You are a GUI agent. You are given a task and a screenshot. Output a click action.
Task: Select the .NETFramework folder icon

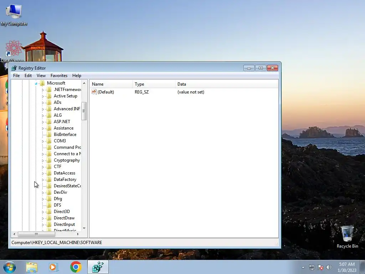coord(49,90)
